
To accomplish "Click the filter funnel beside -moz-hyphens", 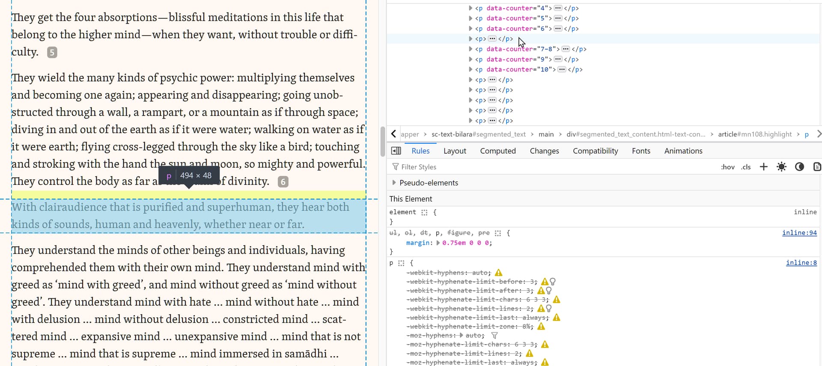I will coord(494,336).
